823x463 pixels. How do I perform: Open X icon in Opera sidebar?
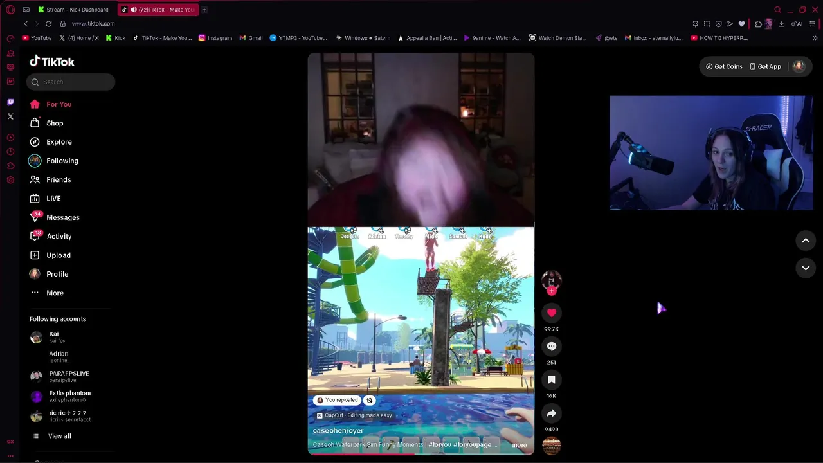[x=10, y=116]
